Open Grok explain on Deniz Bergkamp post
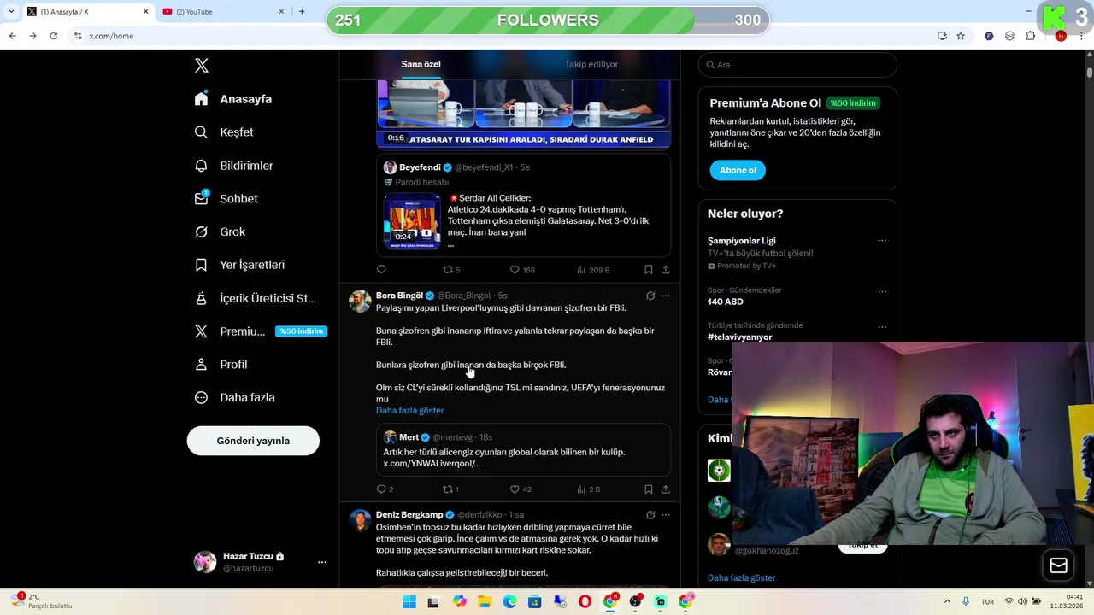1094x615 pixels. coord(650,515)
